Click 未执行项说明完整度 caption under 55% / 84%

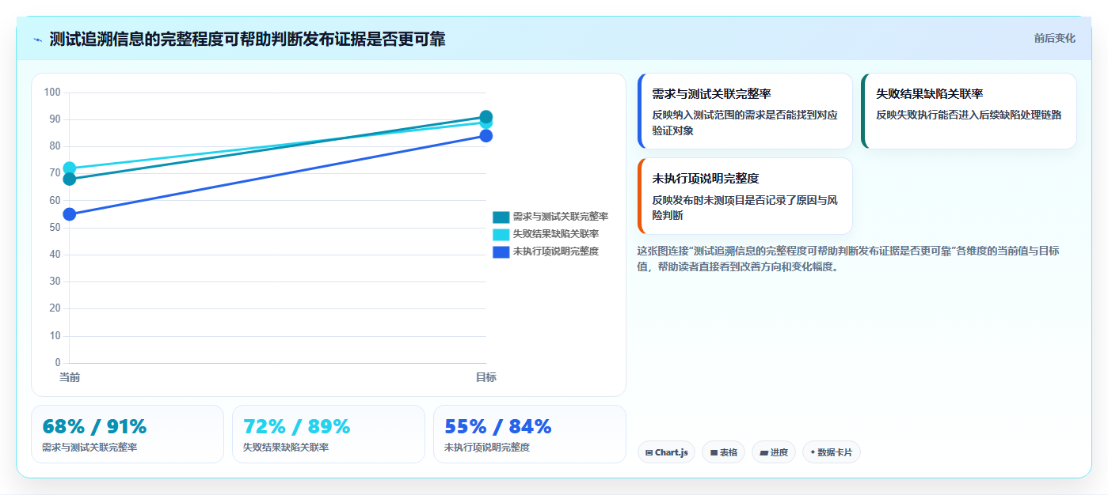pyautogui.click(x=487, y=448)
